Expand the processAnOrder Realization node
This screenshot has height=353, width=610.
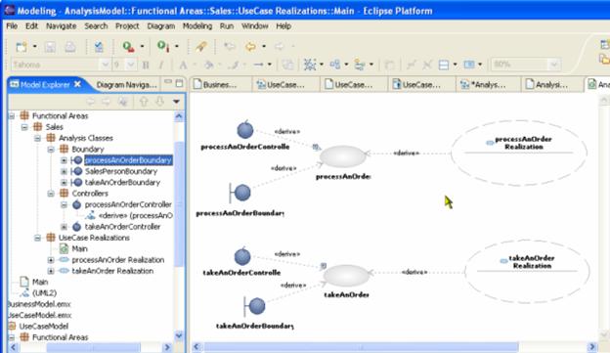click(x=51, y=259)
